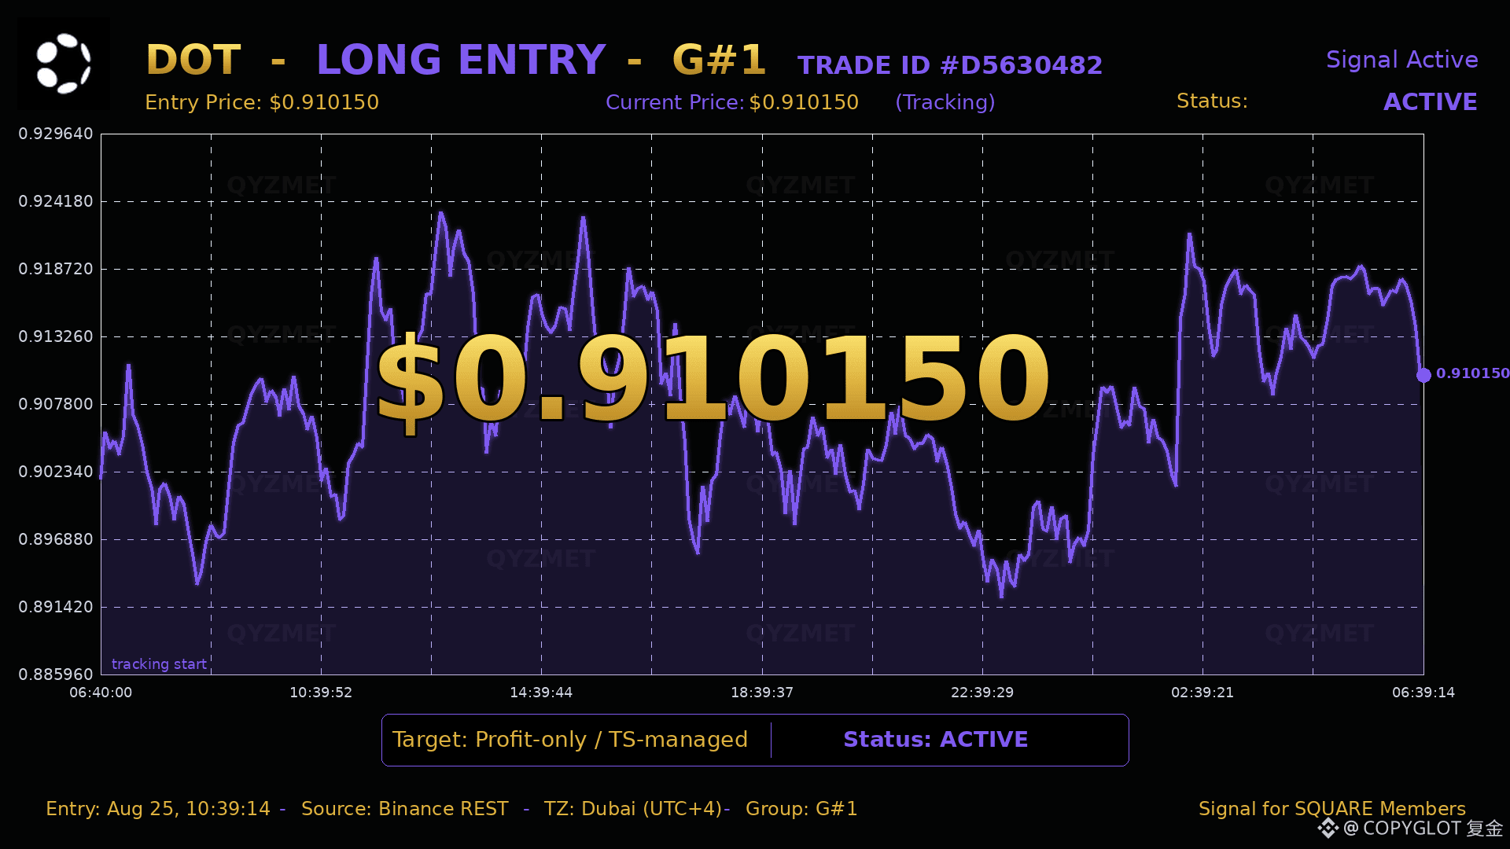Select the "DOT" ticker title
This screenshot has height=849, width=1510.
coord(193,60)
